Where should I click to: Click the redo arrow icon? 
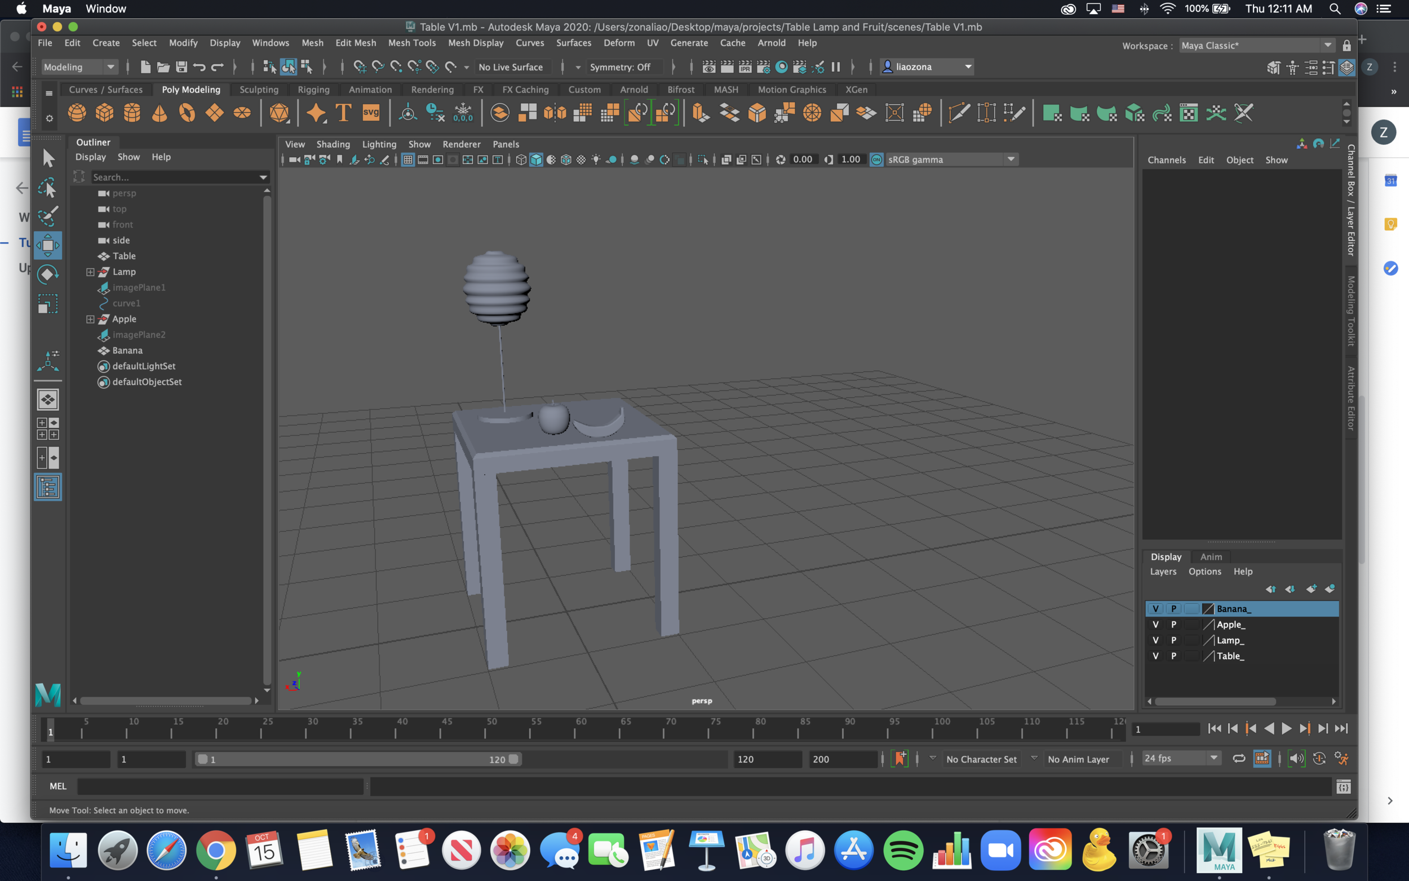click(217, 67)
